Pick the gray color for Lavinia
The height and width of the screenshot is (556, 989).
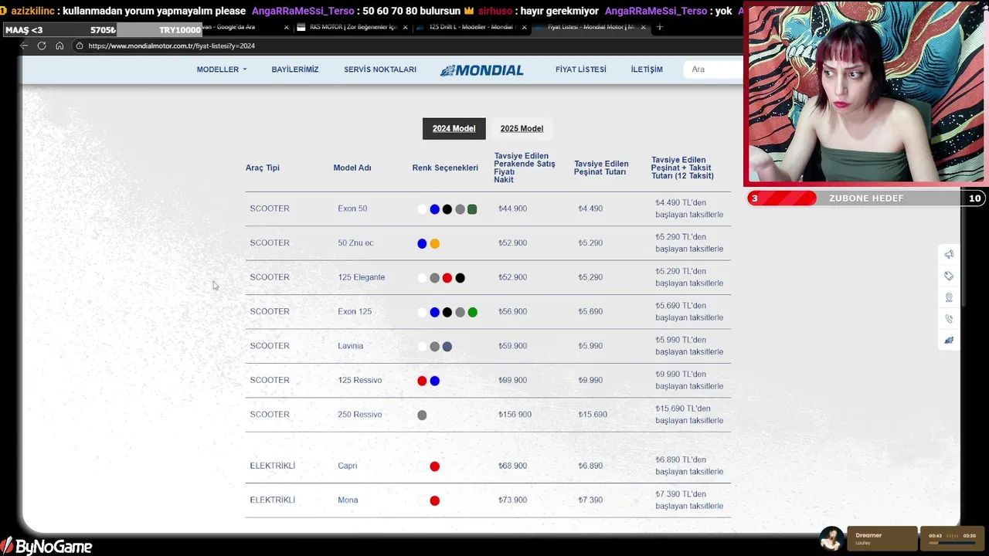pos(434,347)
